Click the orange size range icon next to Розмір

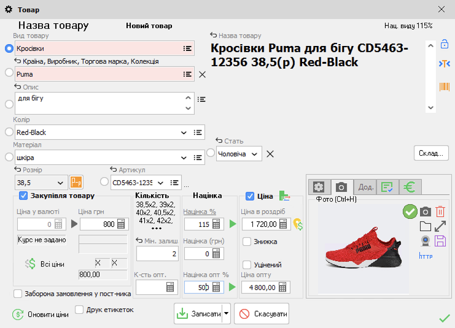pyautogui.click(x=75, y=182)
